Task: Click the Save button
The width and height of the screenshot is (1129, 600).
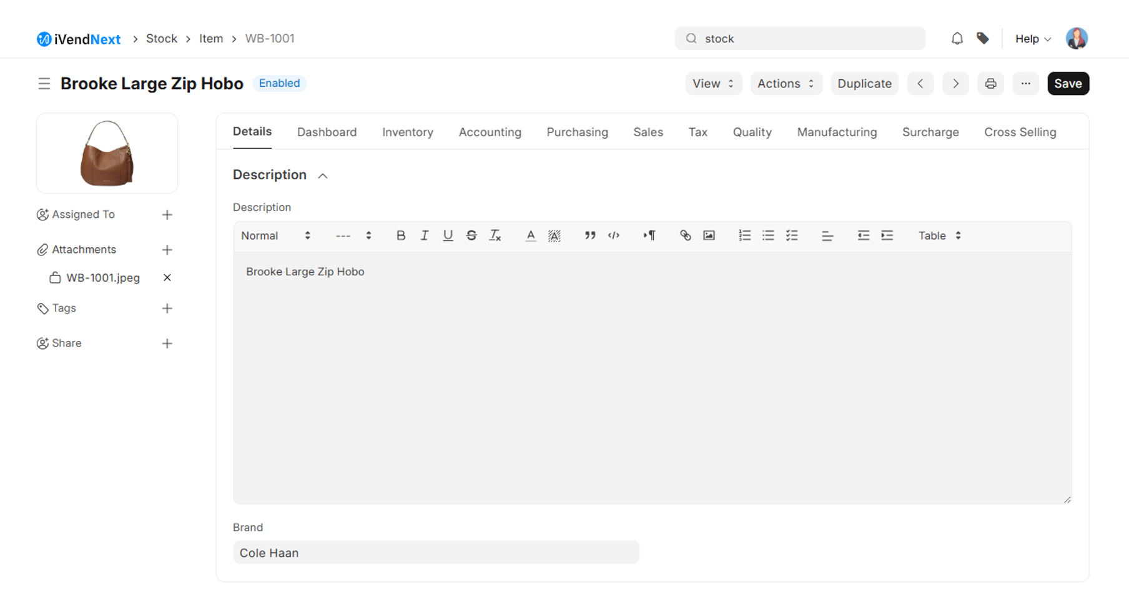Action: coord(1068,84)
